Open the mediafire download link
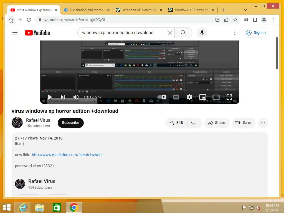284x213 pixels. (68, 155)
